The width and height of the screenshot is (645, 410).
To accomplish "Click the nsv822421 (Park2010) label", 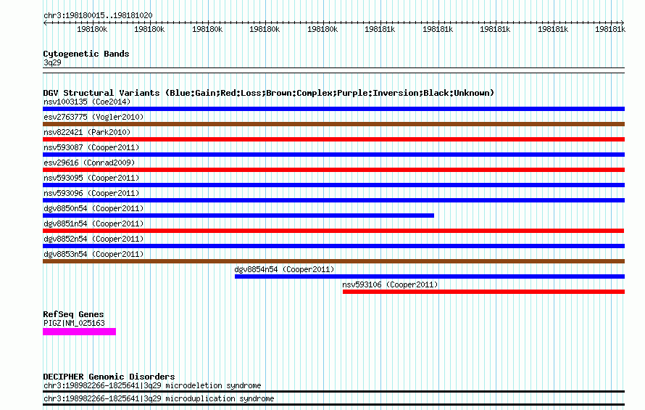I will [87, 132].
